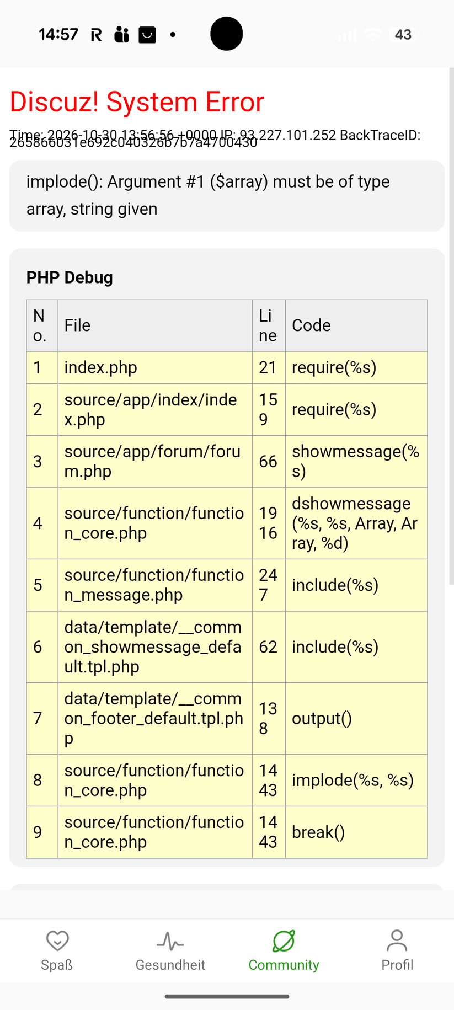Tap the Wi-Fi status icon

coord(373,35)
